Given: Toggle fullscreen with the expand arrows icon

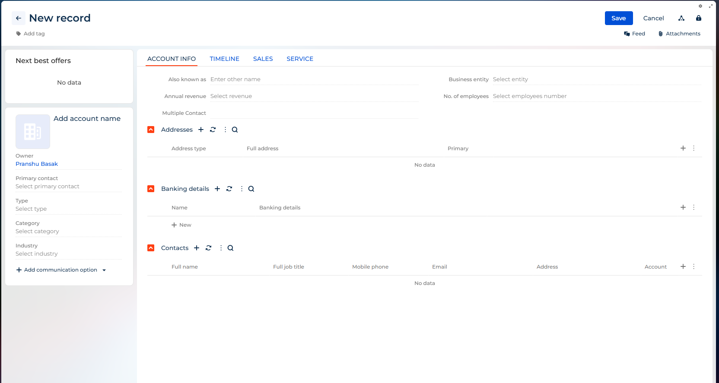Looking at the screenshot, I should click(x=711, y=6).
